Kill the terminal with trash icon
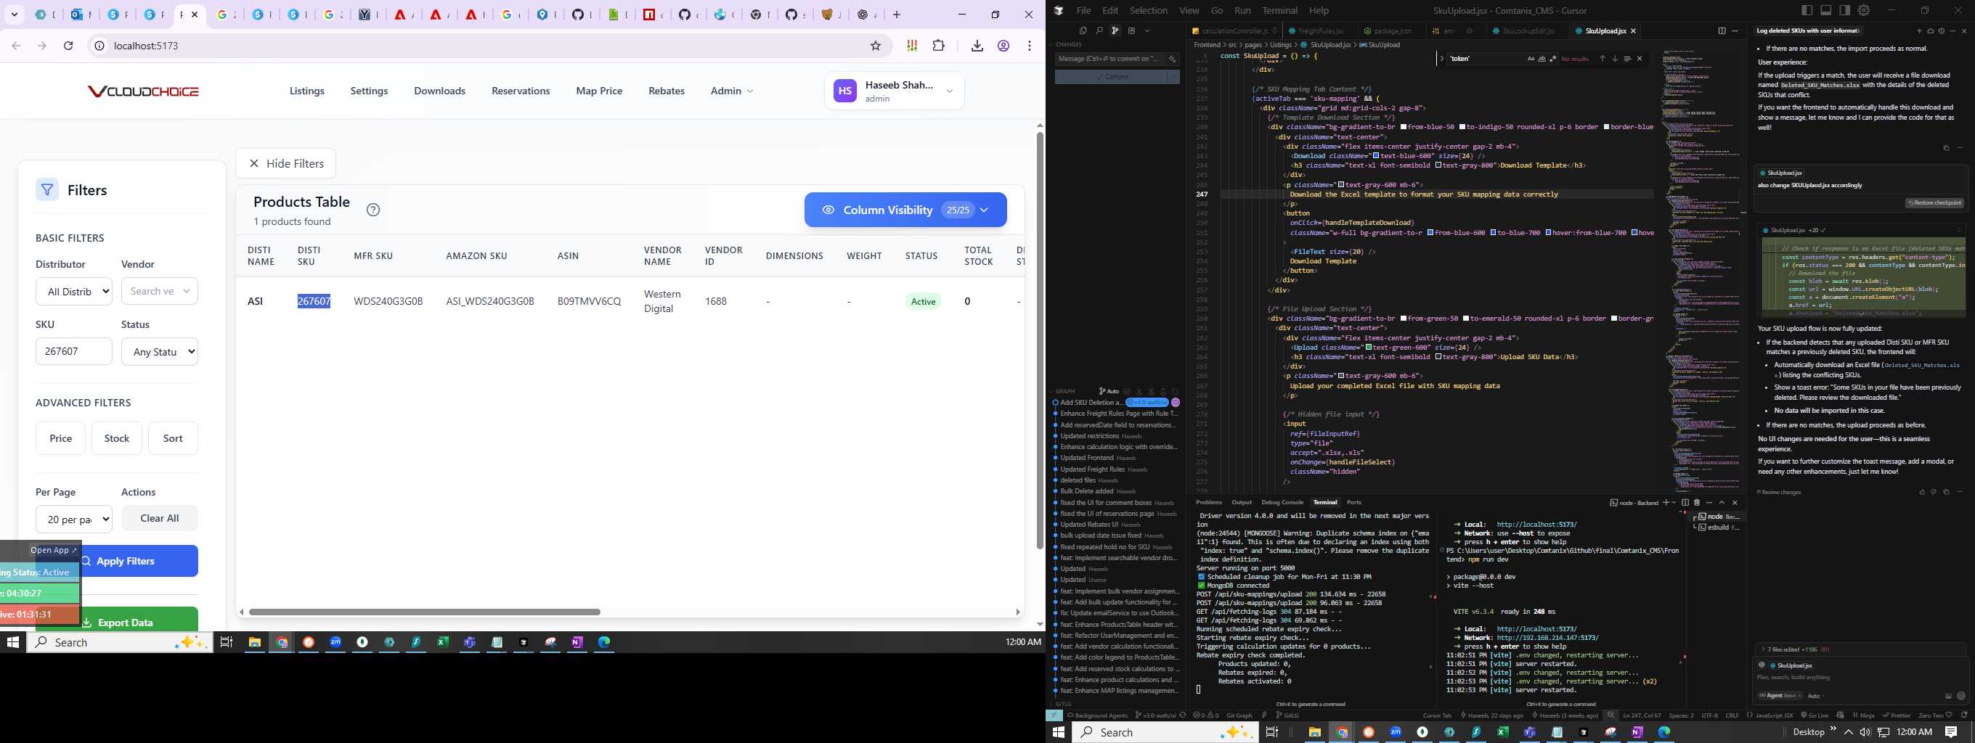 point(1697,503)
